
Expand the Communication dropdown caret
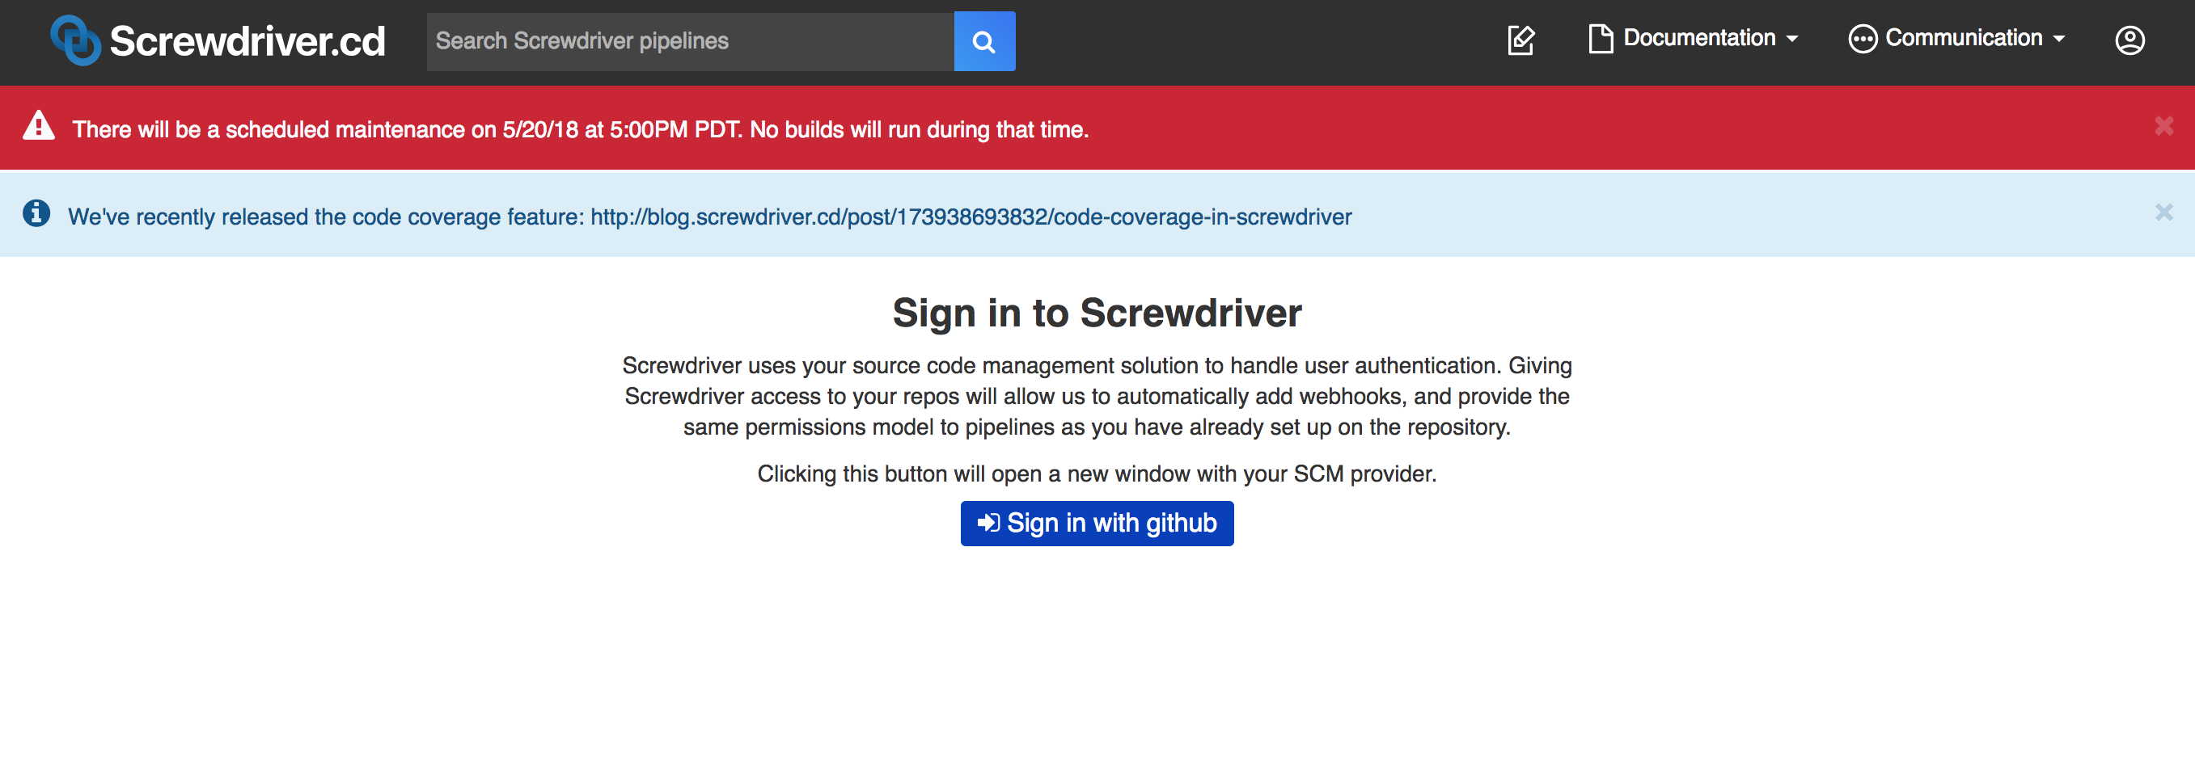pyautogui.click(x=2058, y=39)
